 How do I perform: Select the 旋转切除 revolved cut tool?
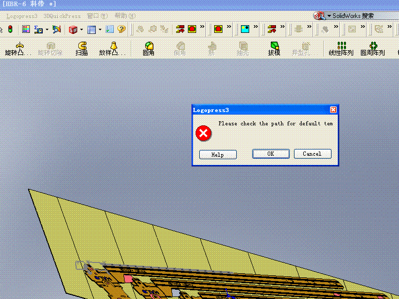[50, 49]
